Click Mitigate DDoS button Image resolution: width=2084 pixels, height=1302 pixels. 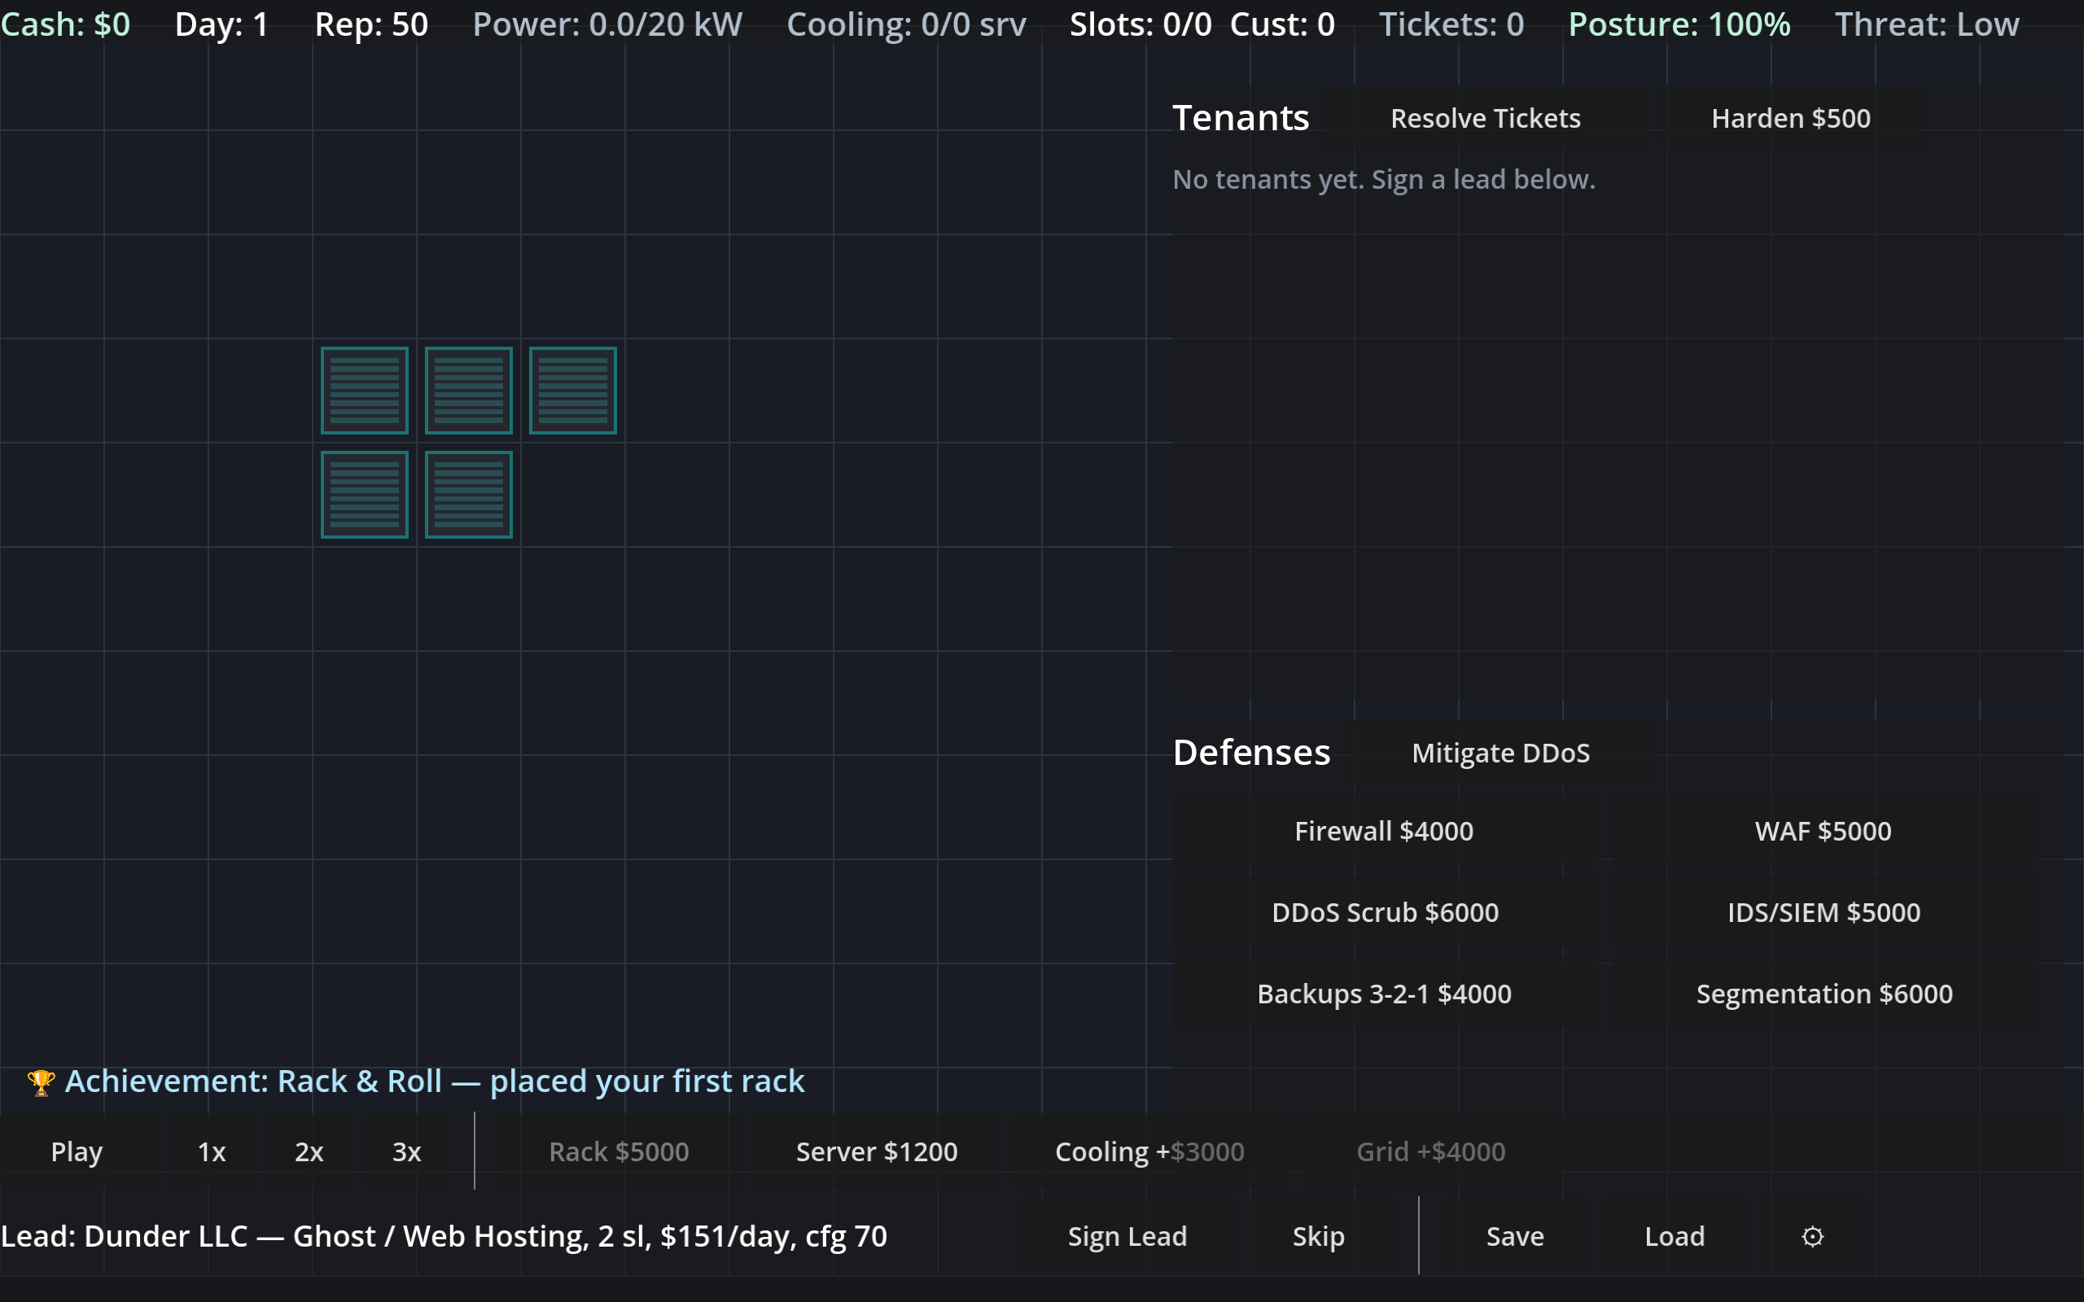(x=1501, y=753)
